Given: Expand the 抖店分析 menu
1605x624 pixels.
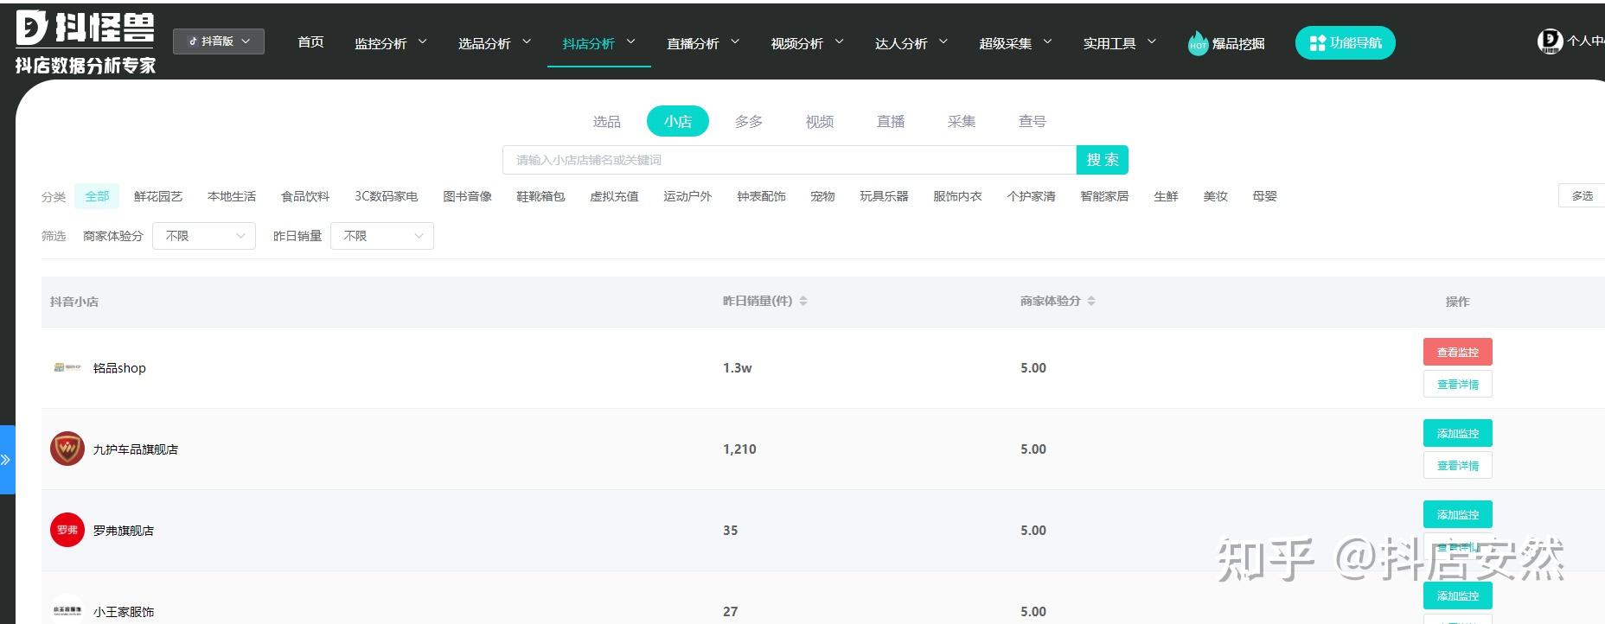Looking at the screenshot, I should tap(598, 43).
